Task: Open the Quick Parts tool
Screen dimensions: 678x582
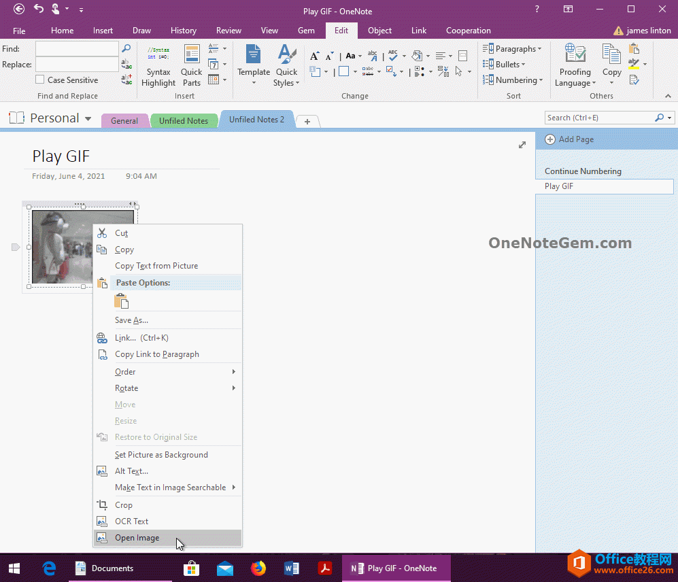Action: (191, 65)
